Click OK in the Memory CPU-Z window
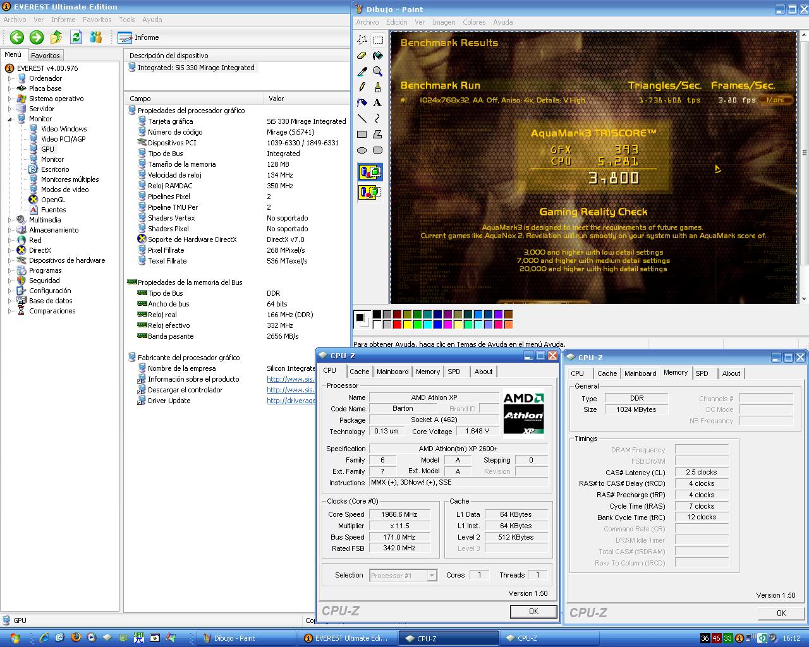 781,613
